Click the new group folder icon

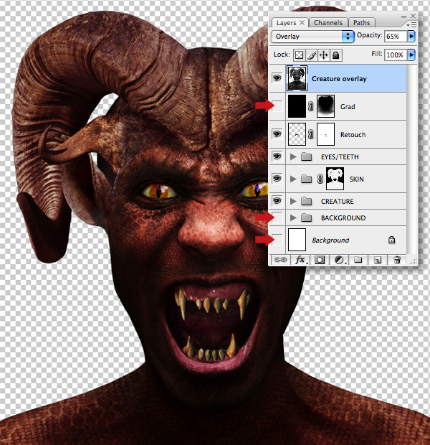[358, 260]
